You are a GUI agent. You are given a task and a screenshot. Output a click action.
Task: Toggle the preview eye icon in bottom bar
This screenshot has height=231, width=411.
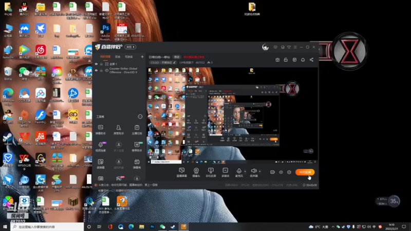coord(281,172)
